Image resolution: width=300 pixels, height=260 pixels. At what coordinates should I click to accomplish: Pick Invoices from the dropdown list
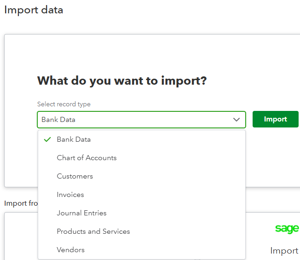tap(70, 195)
